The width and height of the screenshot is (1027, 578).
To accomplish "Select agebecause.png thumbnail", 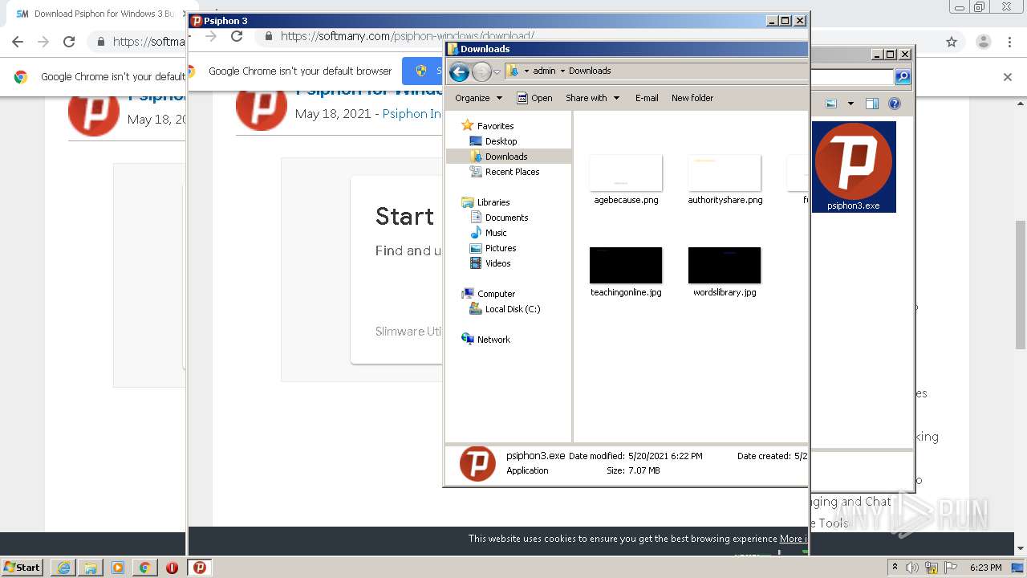I will pyautogui.click(x=626, y=173).
